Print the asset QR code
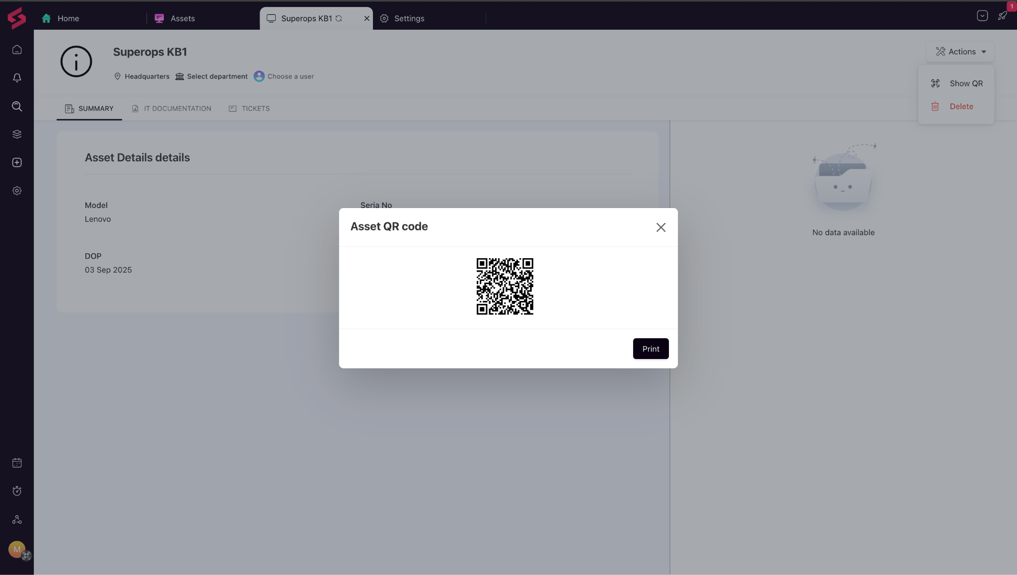Screen dimensions: 1017x575 coord(651,349)
